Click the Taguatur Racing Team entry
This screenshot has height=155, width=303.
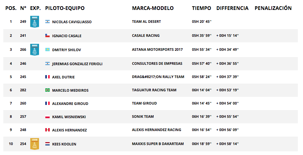point(154,90)
